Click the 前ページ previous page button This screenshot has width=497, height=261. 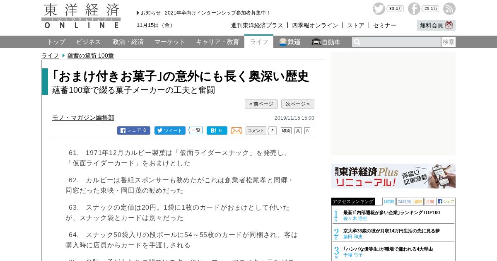[261, 104]
